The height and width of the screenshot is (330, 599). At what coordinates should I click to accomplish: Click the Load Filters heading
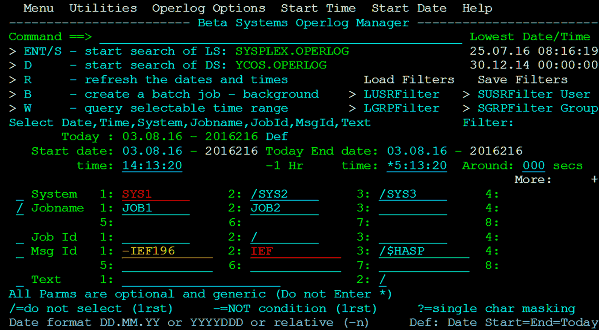click(409, 80)
